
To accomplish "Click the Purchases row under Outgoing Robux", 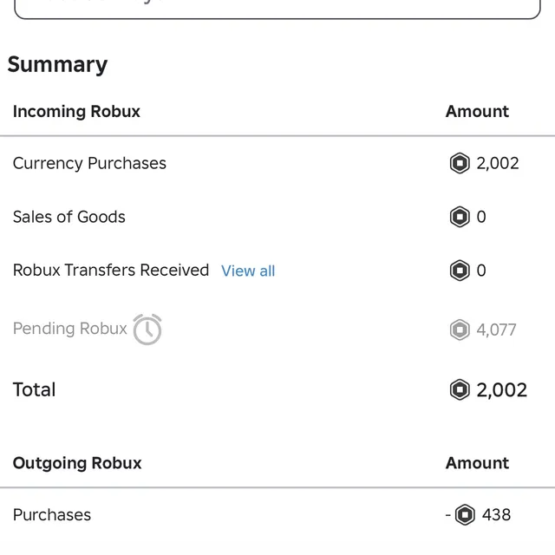I will coord(277,514).
